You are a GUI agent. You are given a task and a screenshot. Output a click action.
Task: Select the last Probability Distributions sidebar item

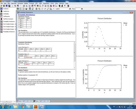(9, 32)
